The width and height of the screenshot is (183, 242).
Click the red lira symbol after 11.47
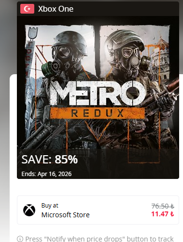coord(172,214)
